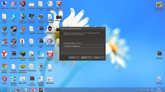The image size is (165, 92).
Task: Minimize the Steam account recovery dialog
Action: [102, 29]
